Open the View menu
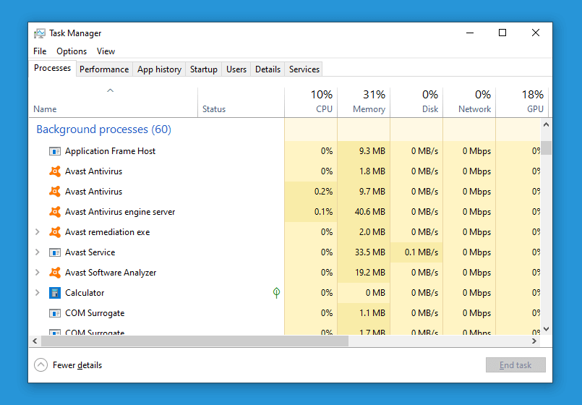This screenshot has width=582, height=405. [x=106, y=51]
